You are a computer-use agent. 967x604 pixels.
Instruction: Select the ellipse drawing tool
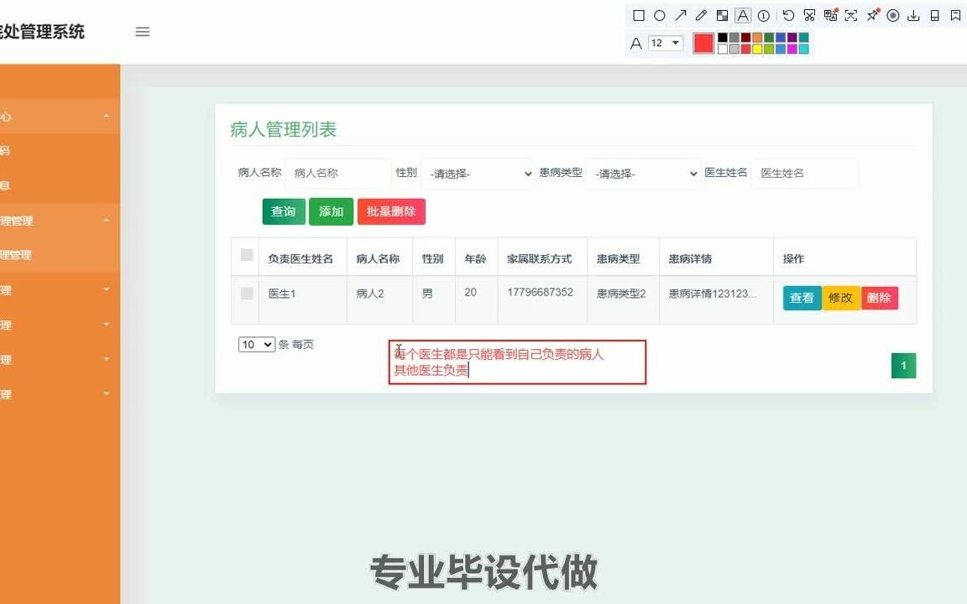click(x=661, y=15)
